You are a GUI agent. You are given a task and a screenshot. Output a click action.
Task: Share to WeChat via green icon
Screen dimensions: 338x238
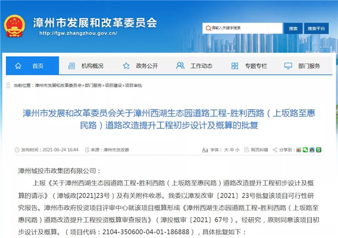[x=305, y=150]
